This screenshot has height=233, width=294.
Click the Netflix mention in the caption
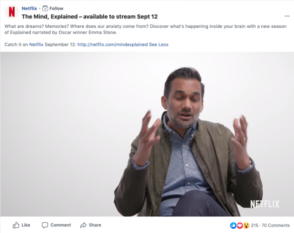point(36,44)
